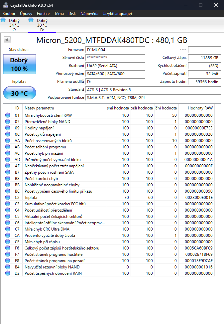Screen dimensions: 224x324
Task: Open the Jazyk(Language) menu
Action: pyautogui.click(x=117, y=14)
